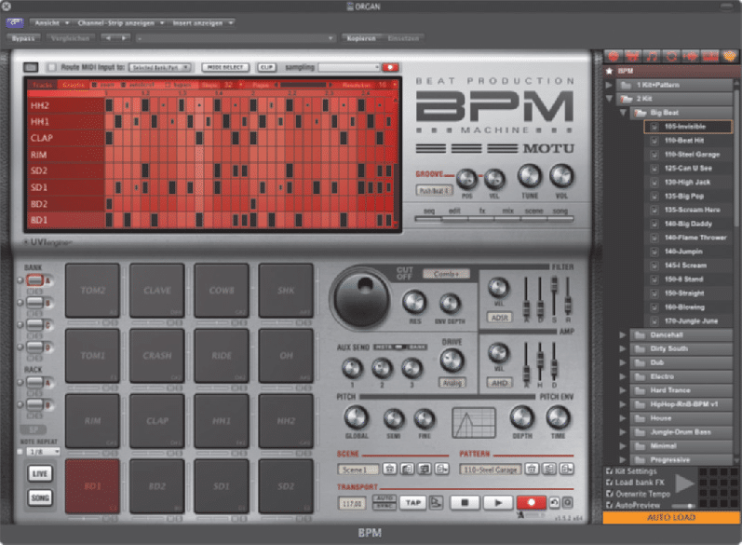Screen dimensions: 742x545
Task: Switch to Bank B
Action: pyautogui.click(x=34, y=302)
